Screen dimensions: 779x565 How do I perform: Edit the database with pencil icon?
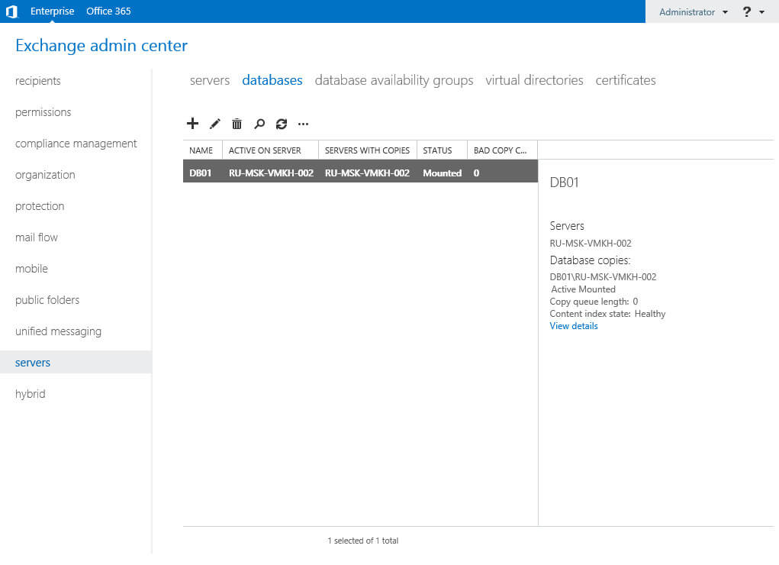point(214,124)
